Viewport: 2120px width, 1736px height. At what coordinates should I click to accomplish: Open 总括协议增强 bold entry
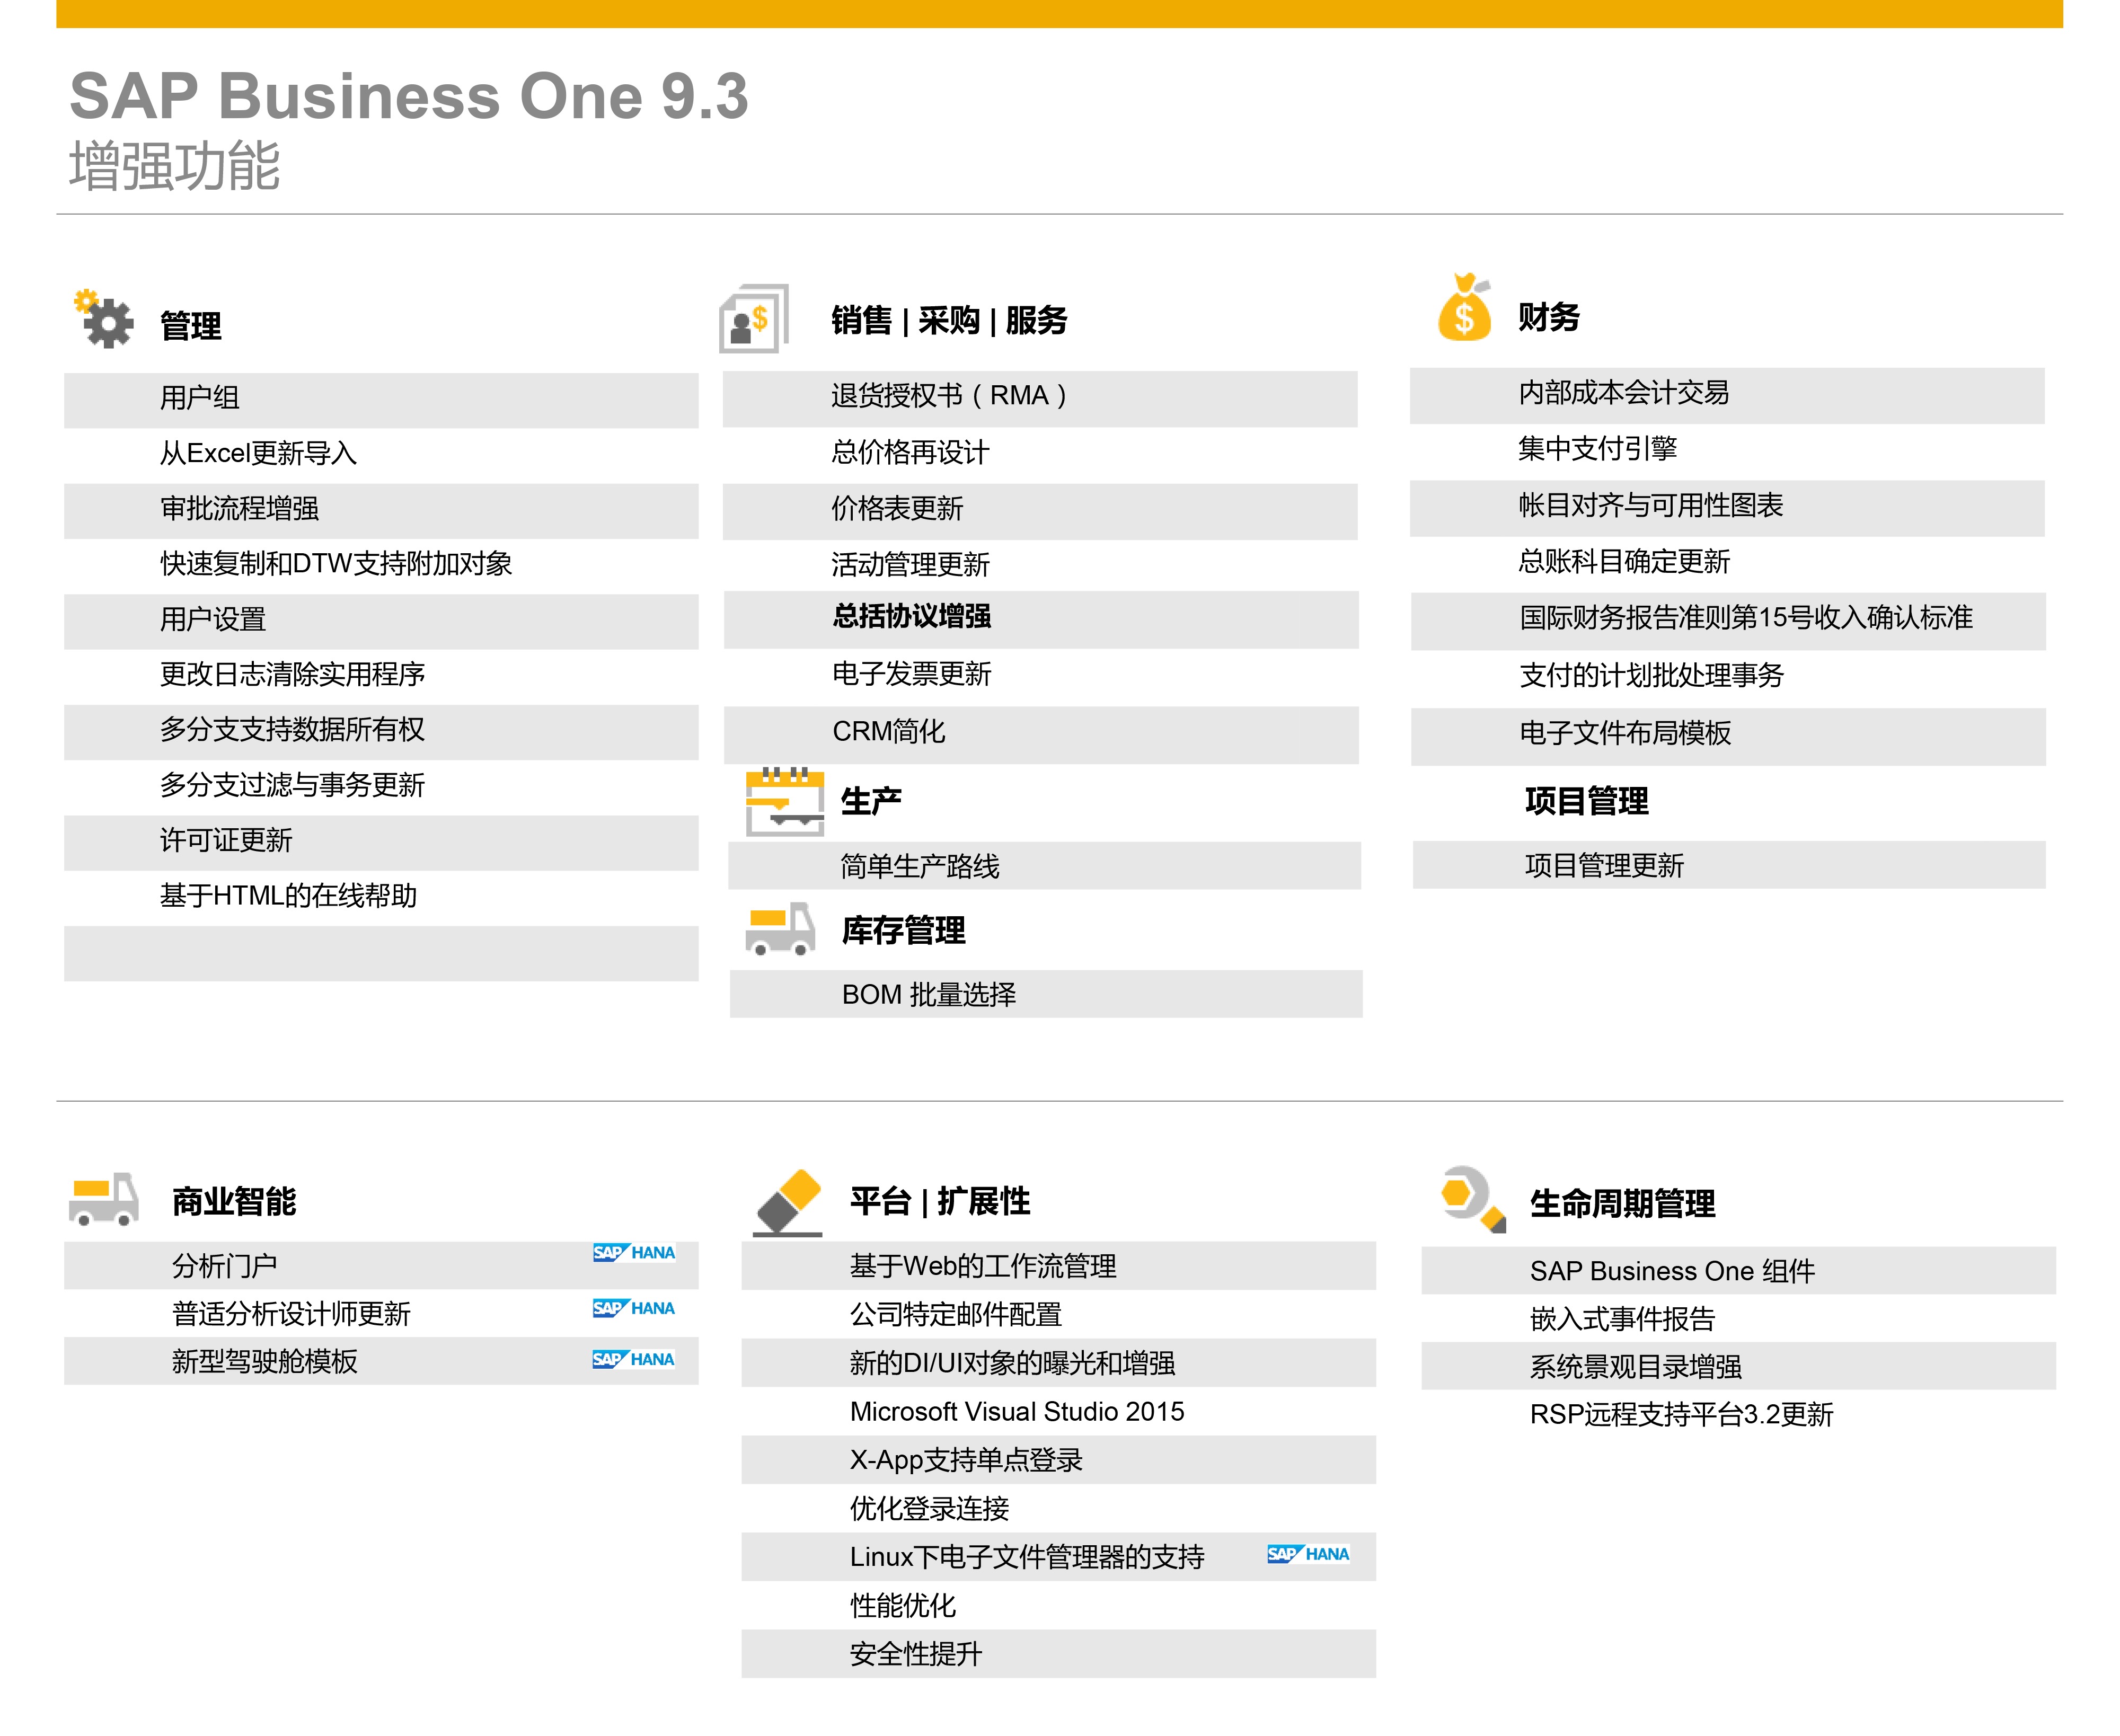pyautogui.click(x=911, y=616)
